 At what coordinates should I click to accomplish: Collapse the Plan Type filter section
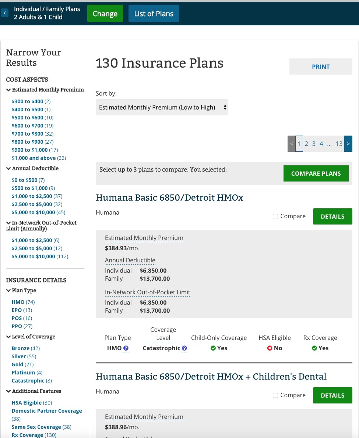coord(8,290)
